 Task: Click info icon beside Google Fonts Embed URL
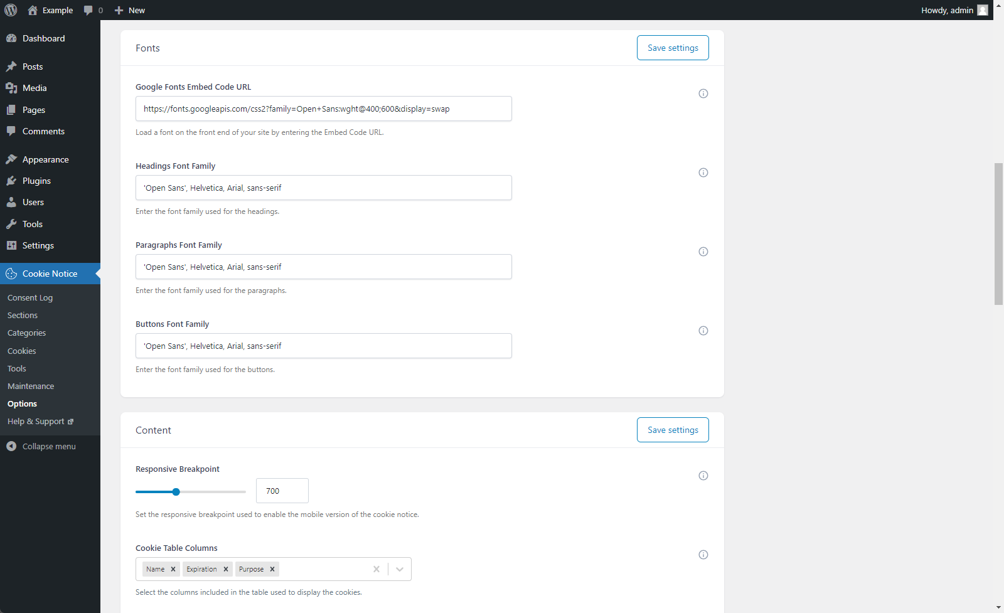703,93
